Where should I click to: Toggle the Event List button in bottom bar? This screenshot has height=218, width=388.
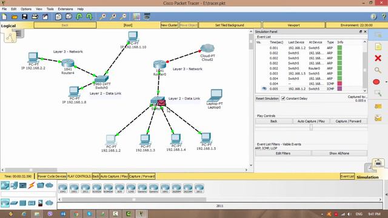[x=347, y=176]
